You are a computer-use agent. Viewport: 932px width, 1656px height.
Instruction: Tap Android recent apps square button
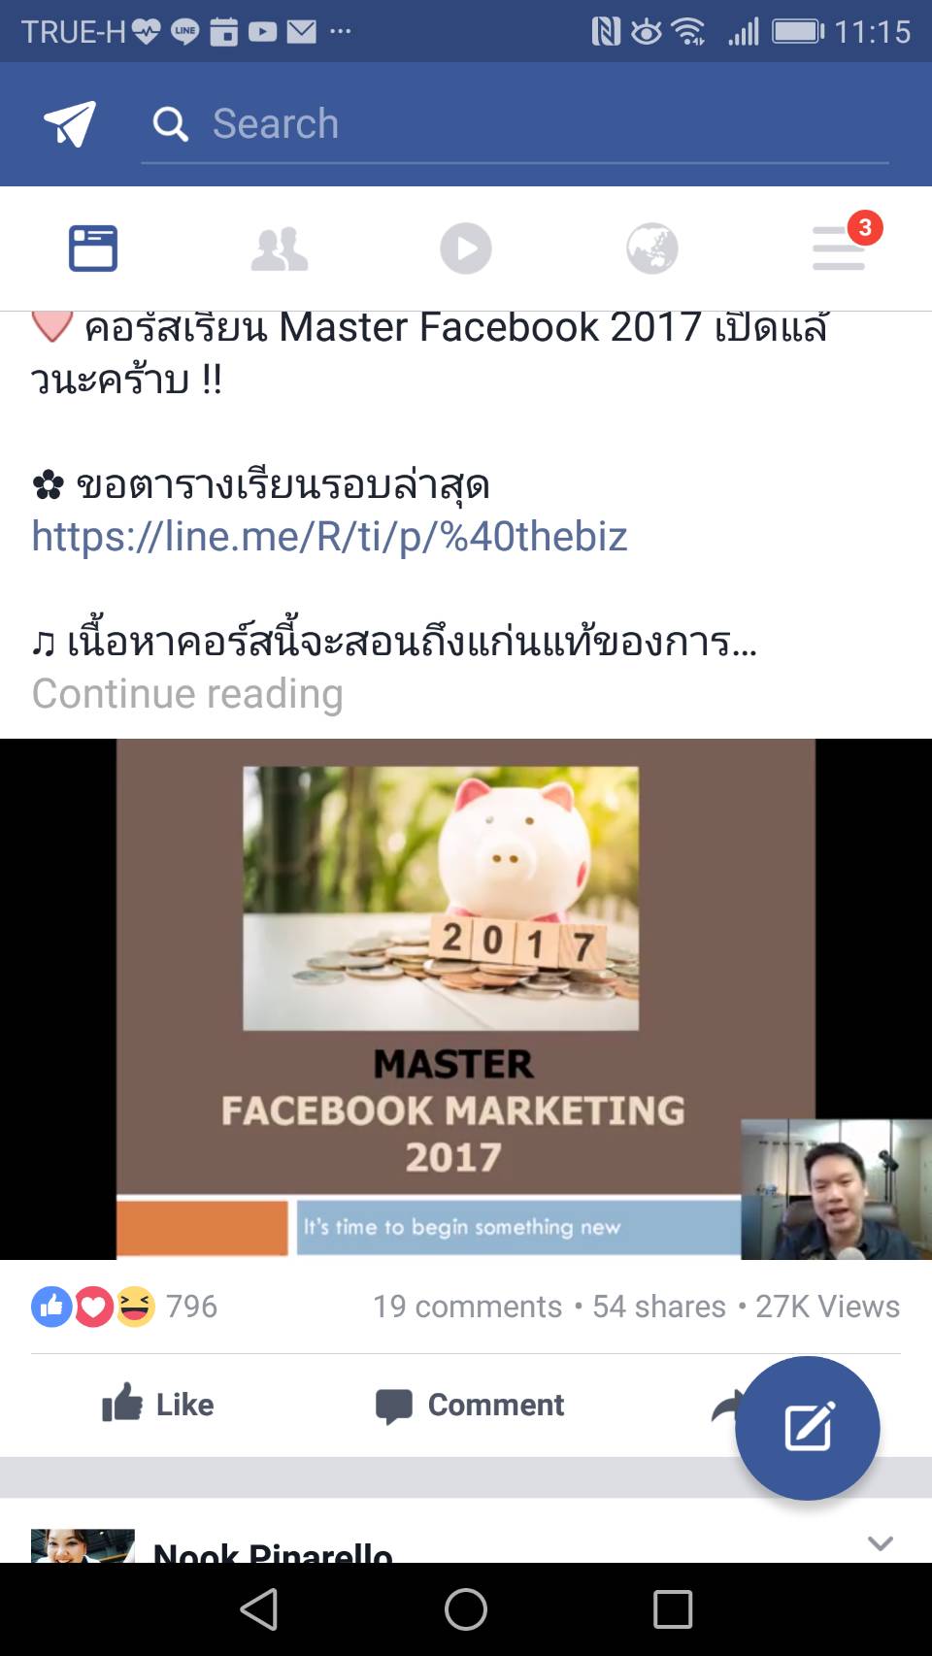[673, 1608]
